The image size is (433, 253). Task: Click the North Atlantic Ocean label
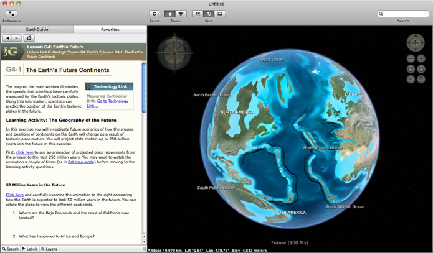coord(323,148)
